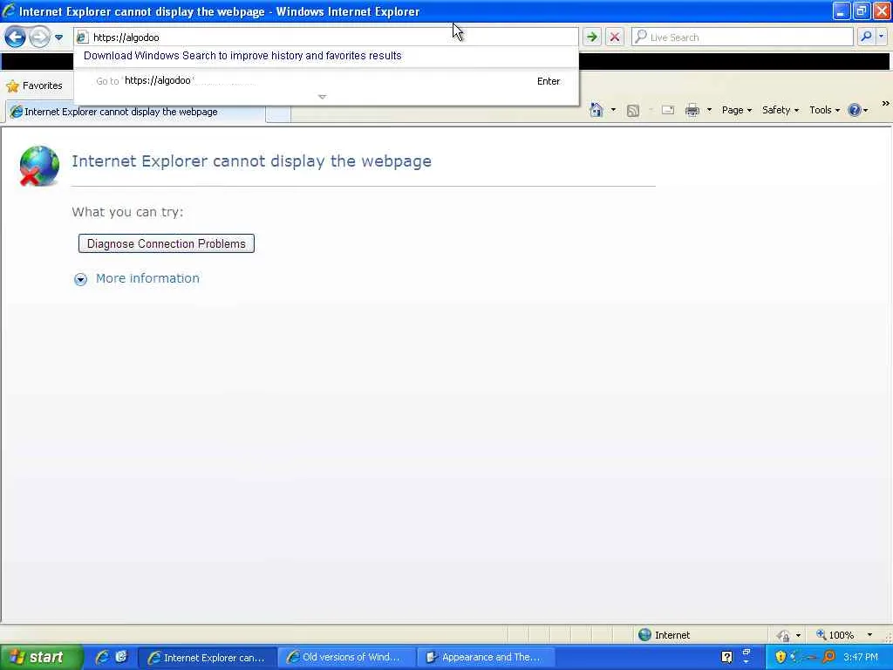Switch to Appearance and The... taskbar window

coord(486,658)
